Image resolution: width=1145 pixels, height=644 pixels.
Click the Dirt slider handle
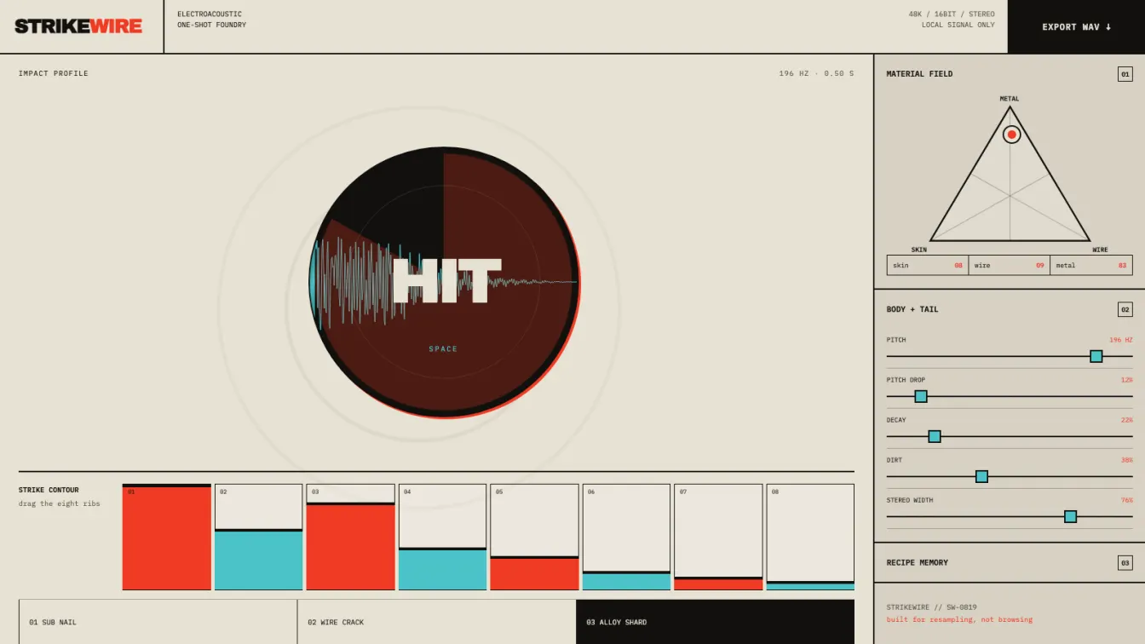click(981, 476)
